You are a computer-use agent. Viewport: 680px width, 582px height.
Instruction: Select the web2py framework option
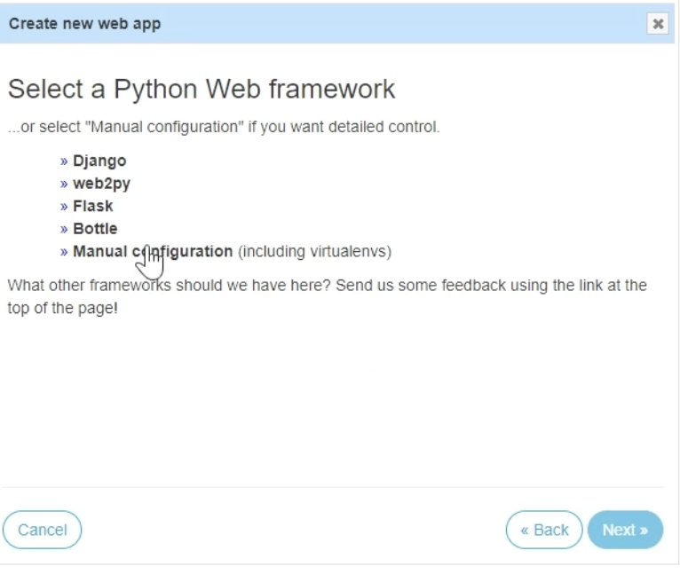(x=101, y=184)
